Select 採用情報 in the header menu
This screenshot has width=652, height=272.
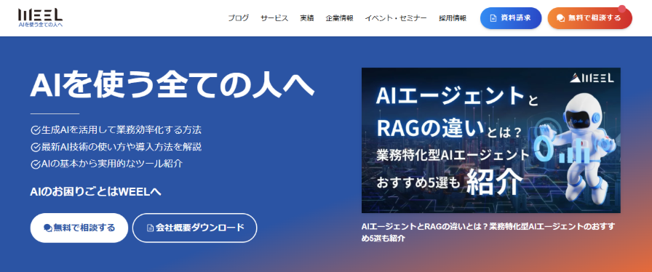[453, 18]
